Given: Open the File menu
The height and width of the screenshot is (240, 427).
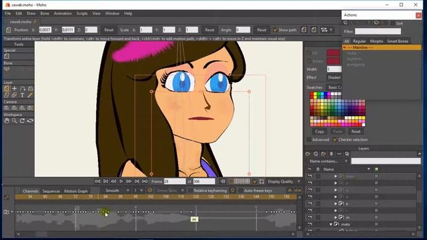Looking at the screenshot, I should [8, 13].
